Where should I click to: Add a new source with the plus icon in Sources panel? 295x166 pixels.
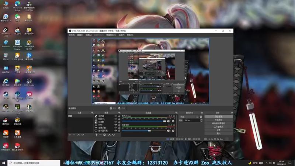pos(96,135)
